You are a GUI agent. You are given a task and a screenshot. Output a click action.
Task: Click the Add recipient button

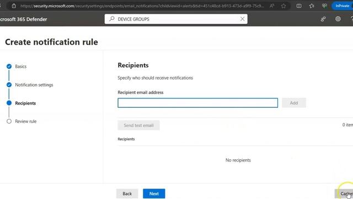[294, 103]
